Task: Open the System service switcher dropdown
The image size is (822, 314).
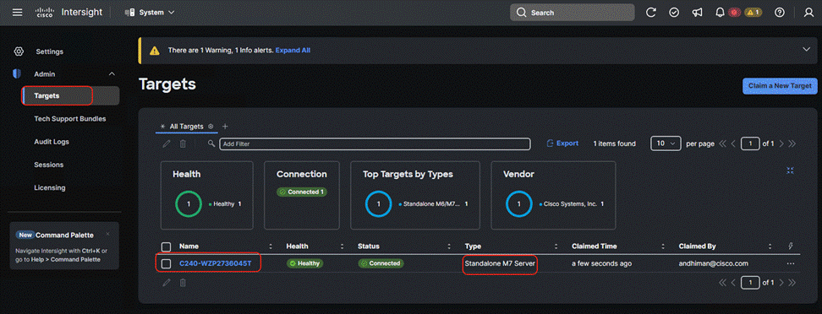Action: tap(150, 12)
